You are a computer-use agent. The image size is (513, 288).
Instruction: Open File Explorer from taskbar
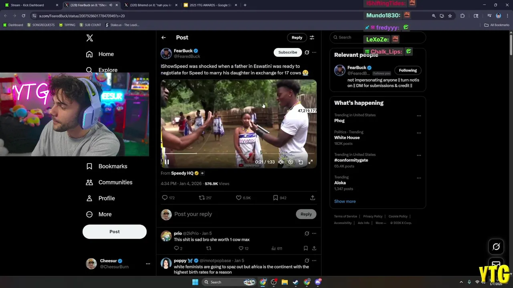pyautogui.click(x=285, y=282)
